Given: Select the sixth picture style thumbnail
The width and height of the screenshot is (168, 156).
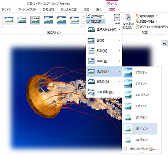Looking at the screenshot, I should 75,20.
